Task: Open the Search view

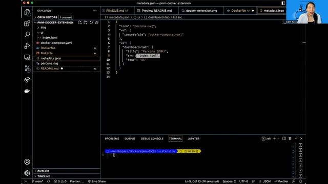Action: 27,34
